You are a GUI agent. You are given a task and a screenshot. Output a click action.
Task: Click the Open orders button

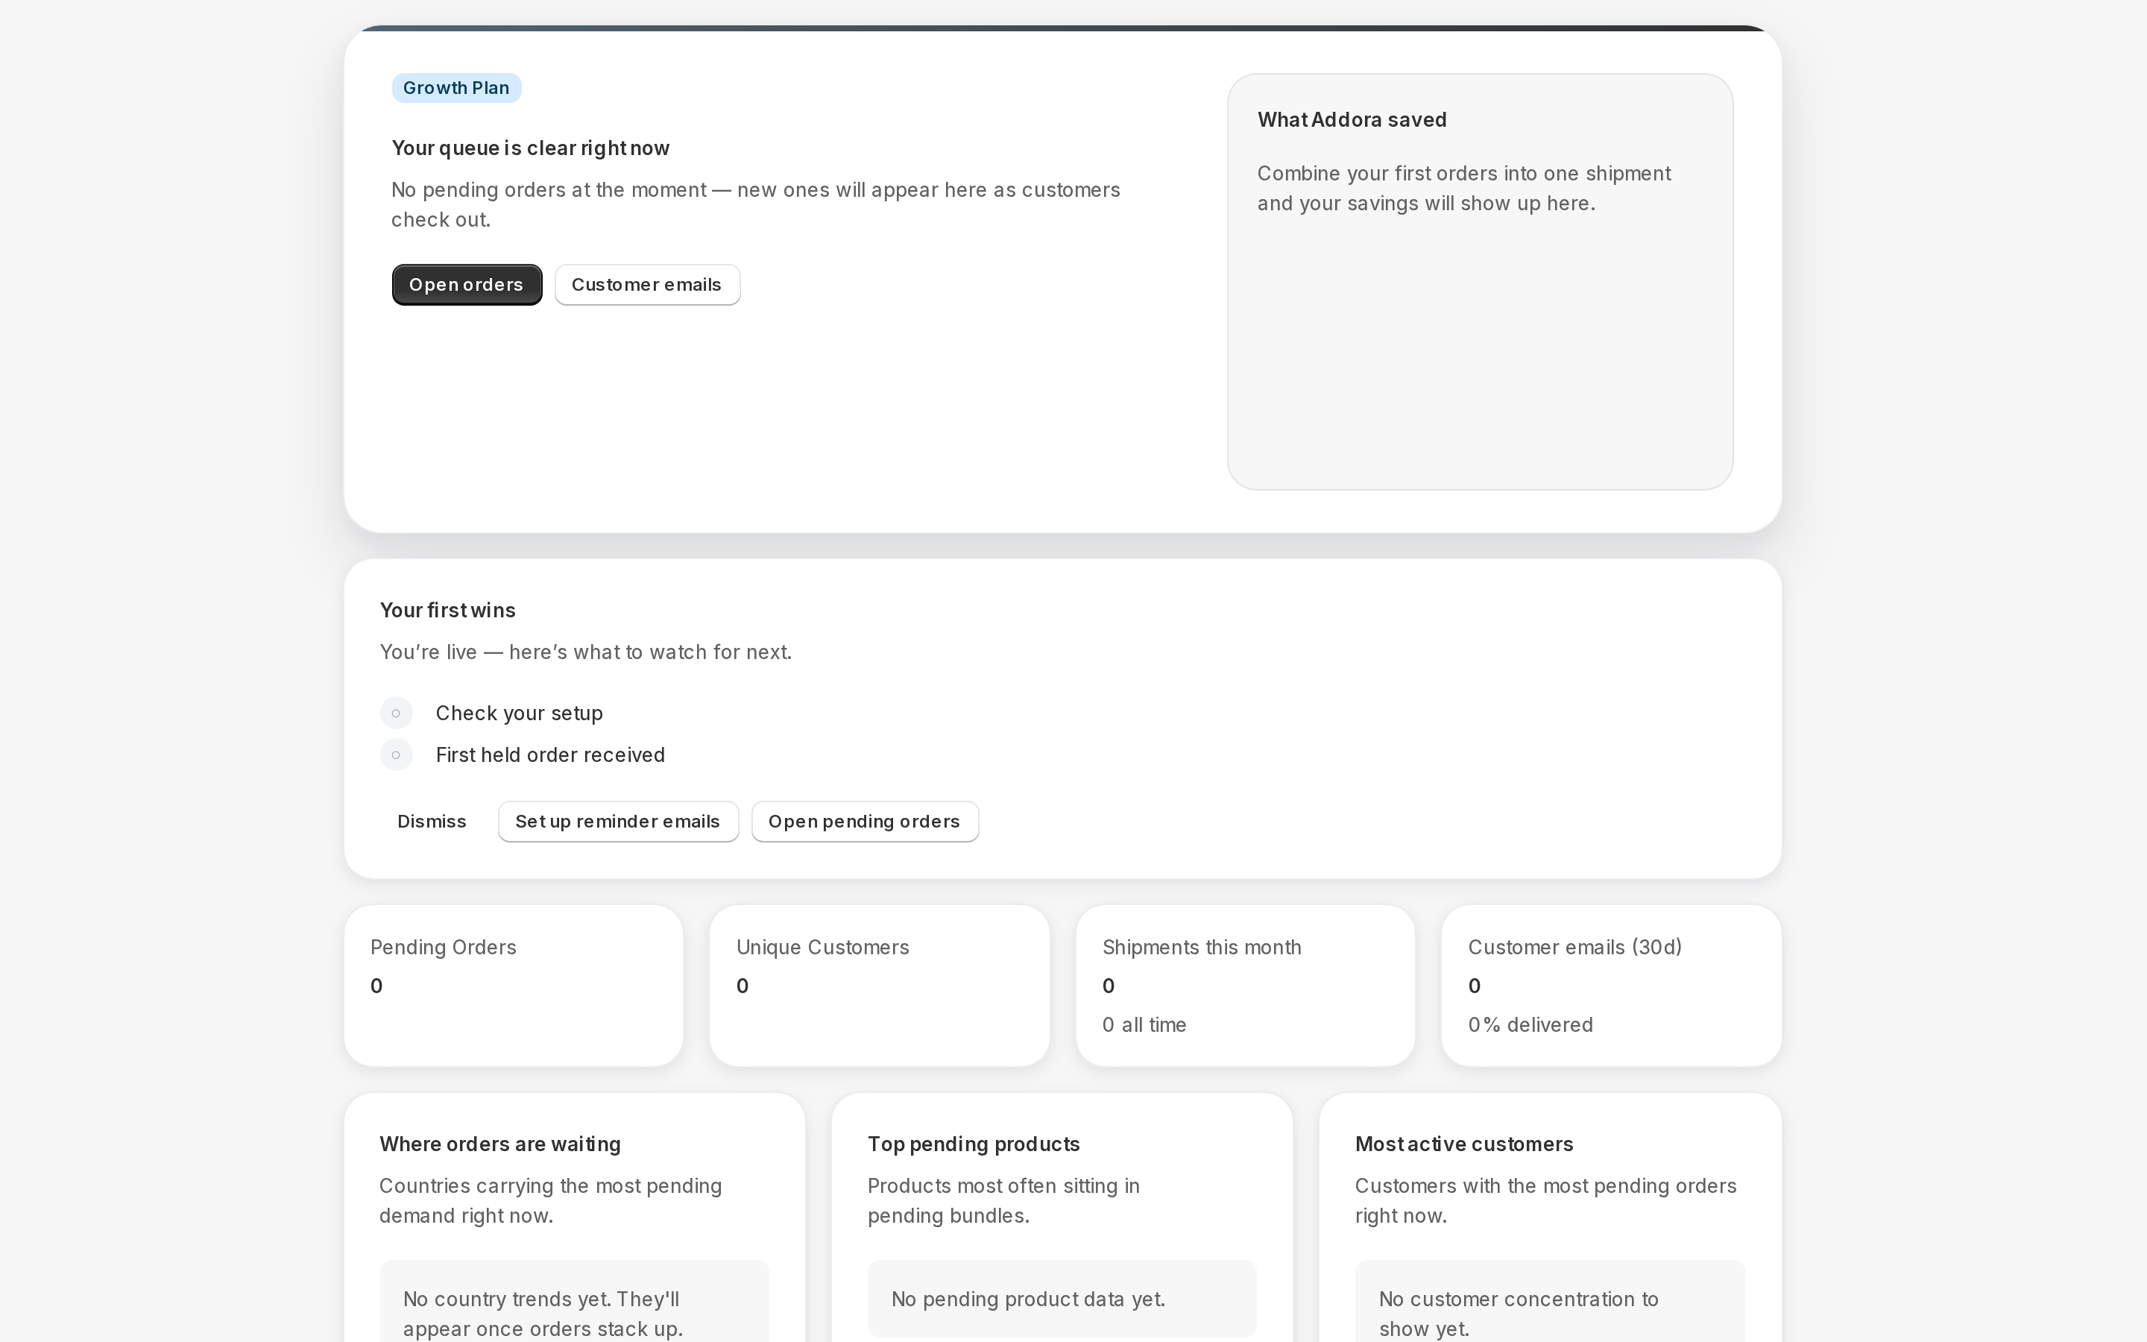(x=467, y=285)
